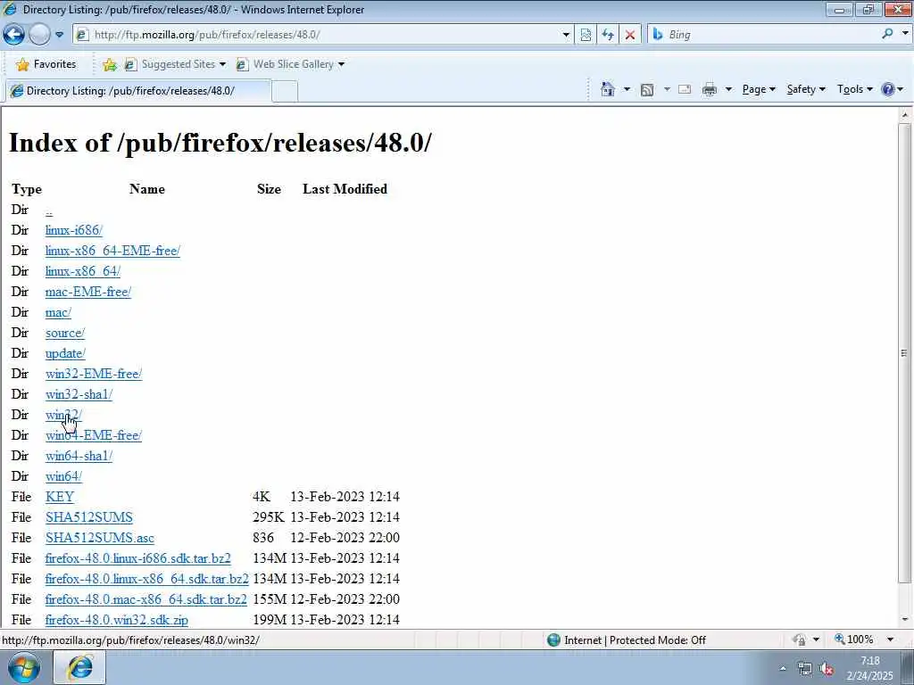Print the page with the printer icon
This screenshot has height=685, width=914.
pos(710,89)
